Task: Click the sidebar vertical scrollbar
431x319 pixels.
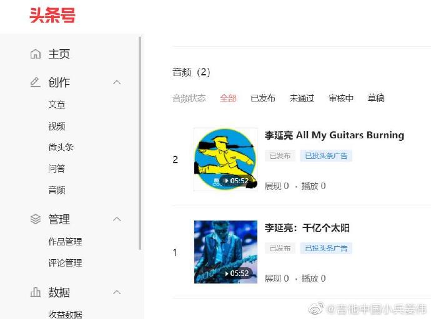Action: 140,143
